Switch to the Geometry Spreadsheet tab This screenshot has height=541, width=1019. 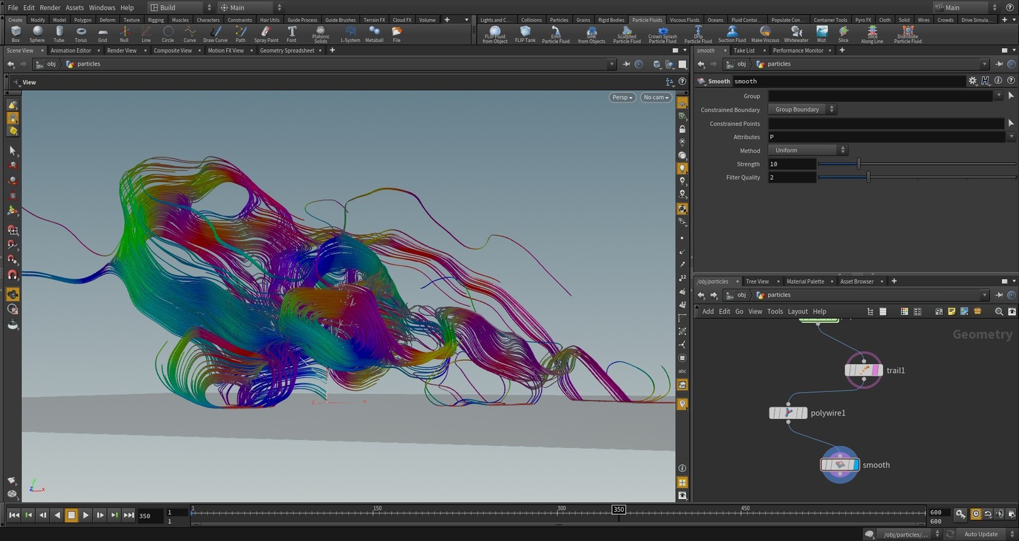pyautogui.click(x=287, y=50)
